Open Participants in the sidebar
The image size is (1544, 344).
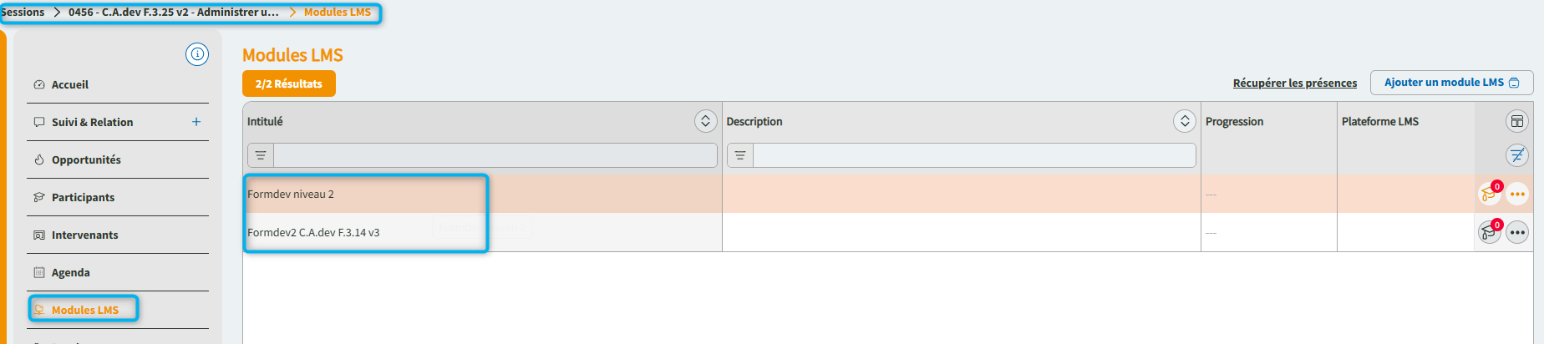click(83, 198)
